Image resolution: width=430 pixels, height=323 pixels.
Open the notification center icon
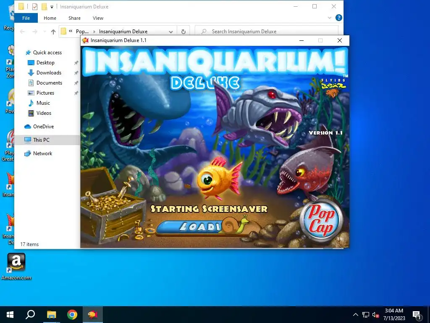point(417,315)
